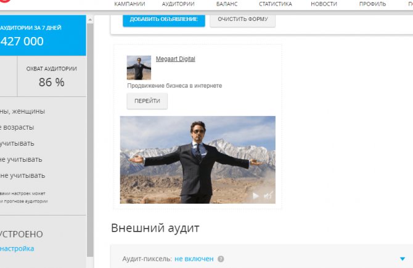
Task: Click the small ad avatar thumbnail
Action: [139, 67]
